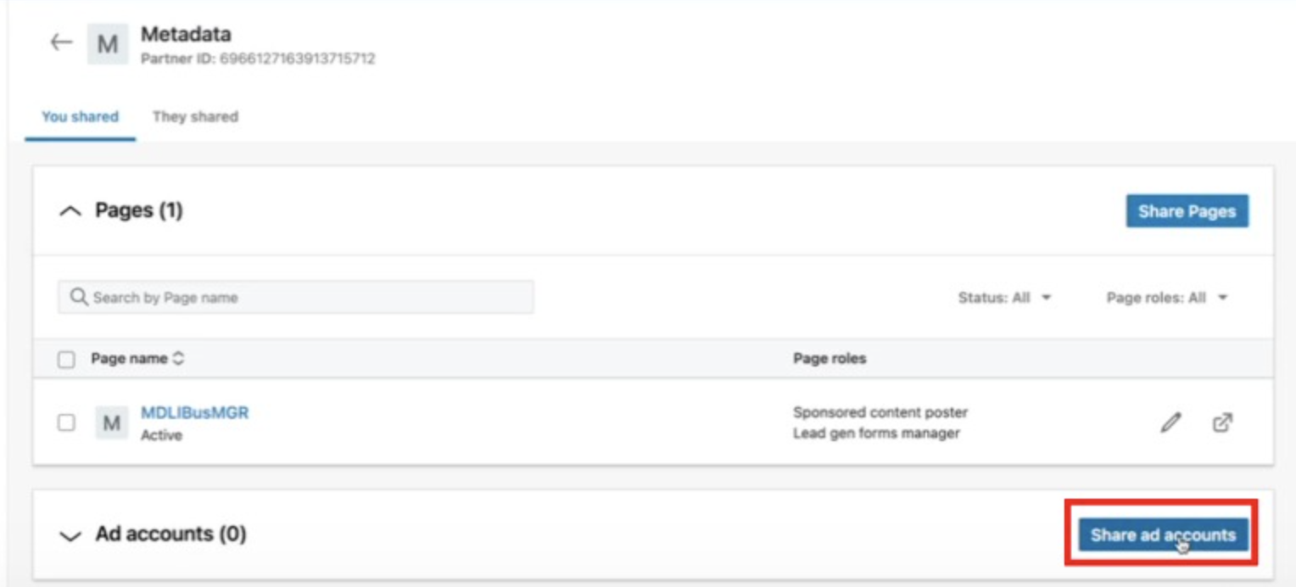
Task: Click the search magnifier icon
Action: point(79,297)
